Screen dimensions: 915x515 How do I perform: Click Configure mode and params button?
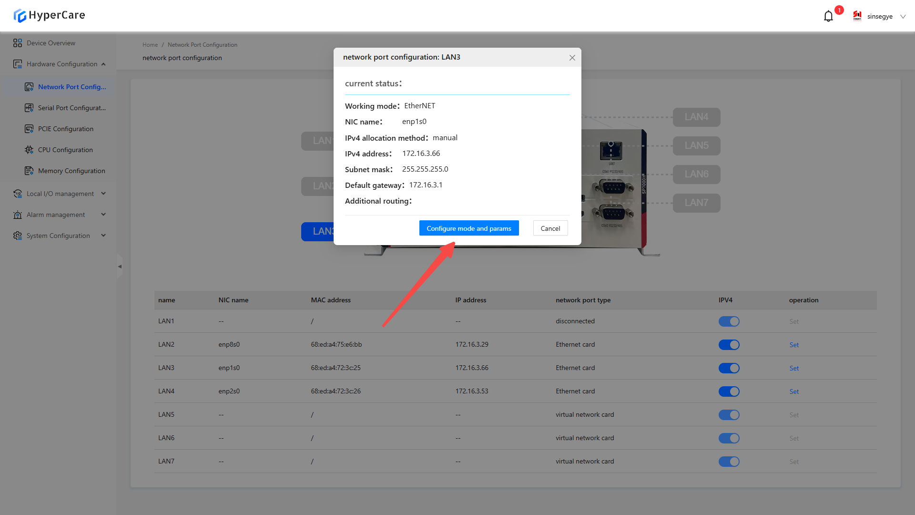click(468, 228)
